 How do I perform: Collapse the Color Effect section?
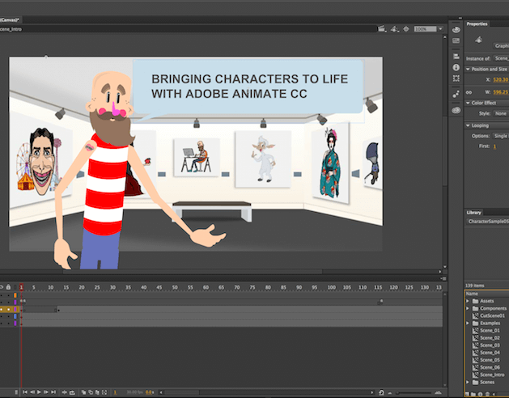pyautogui.click(x=468, y=103)
